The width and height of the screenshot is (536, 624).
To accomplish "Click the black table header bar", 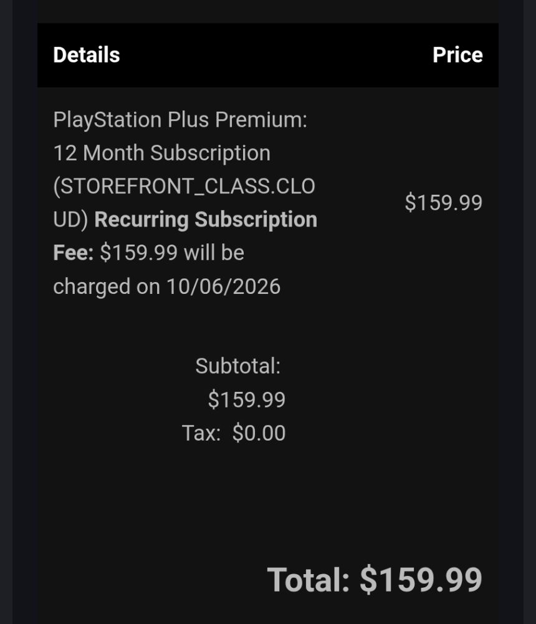I will point(267,55).
